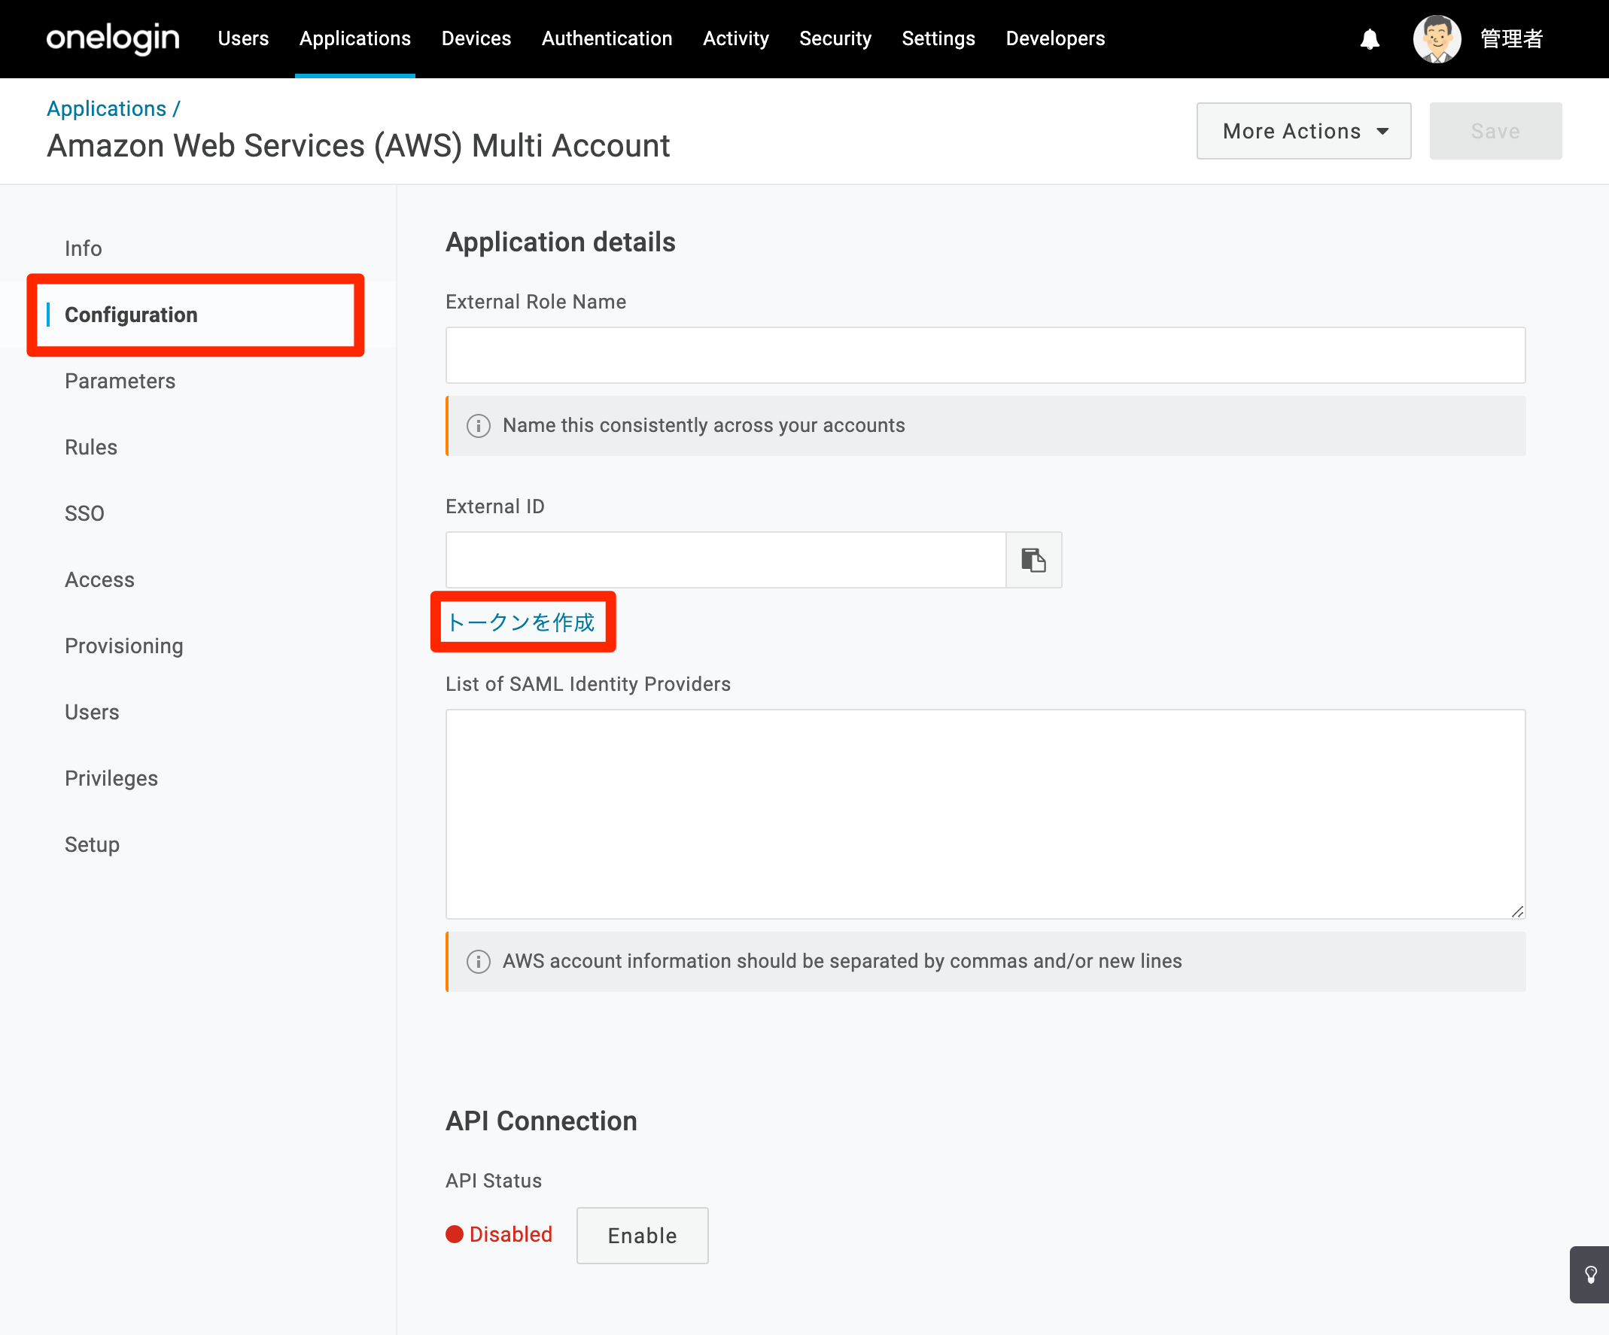This screenshot has width=1609, height=1335.
Task: Click the Applications breadcrumb link
Action: (107, 109)
